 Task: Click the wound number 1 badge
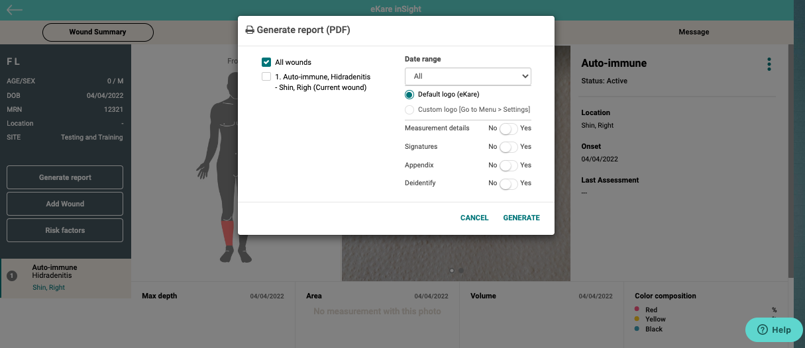(12, 276)
